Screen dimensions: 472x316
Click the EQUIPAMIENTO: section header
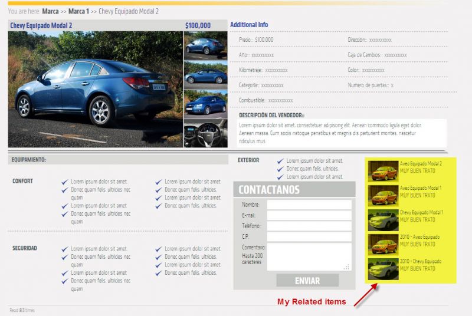(x=118, y=160)
